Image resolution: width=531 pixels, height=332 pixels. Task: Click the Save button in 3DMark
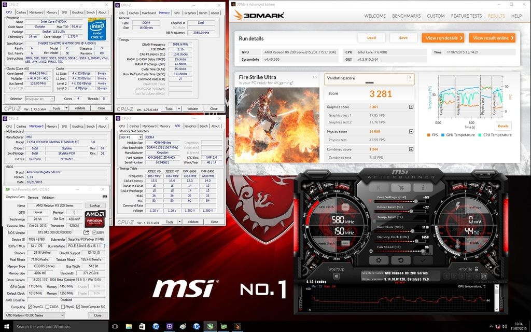pos(403,38)
